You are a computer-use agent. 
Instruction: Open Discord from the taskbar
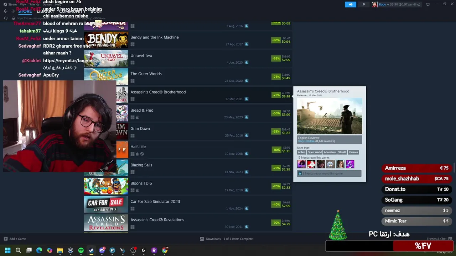tap(102, 250)
